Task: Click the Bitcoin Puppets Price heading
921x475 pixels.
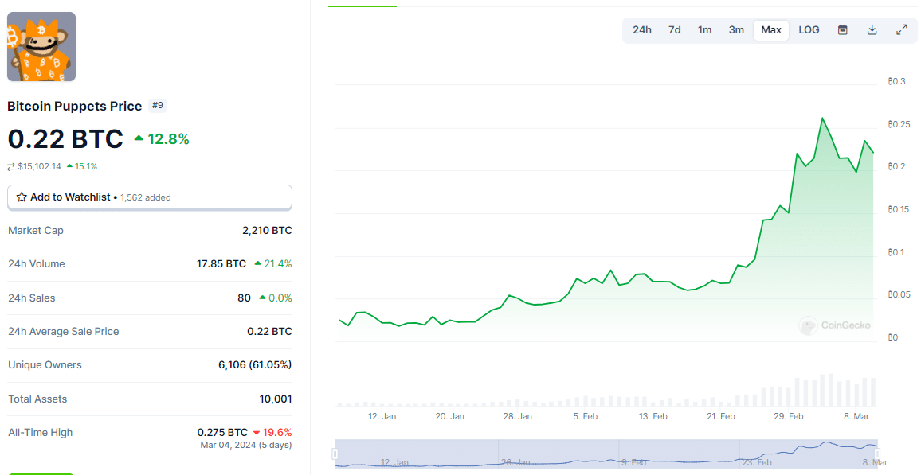Action: coord(75,106)
